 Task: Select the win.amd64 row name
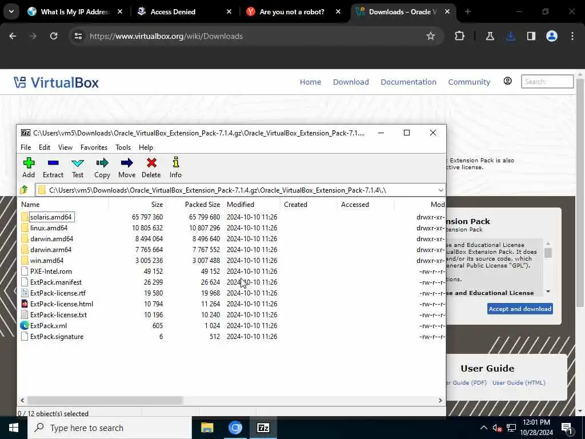pos(47,260)
